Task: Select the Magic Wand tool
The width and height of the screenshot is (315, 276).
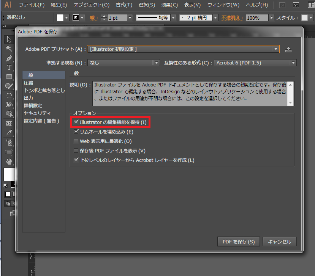Action: click(x=9, y=48)
